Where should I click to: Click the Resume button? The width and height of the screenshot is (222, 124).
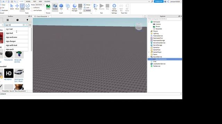tap(102, 7)
